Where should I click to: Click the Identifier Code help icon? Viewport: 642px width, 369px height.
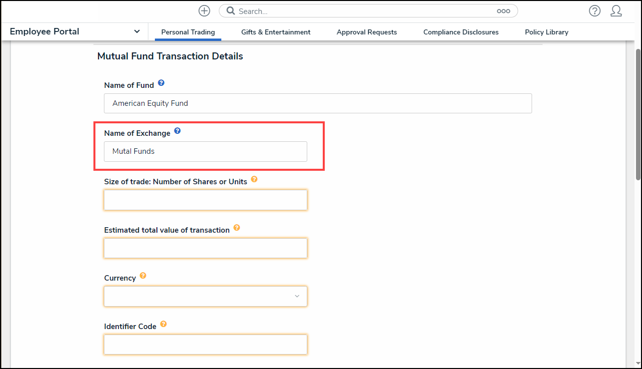163,324
